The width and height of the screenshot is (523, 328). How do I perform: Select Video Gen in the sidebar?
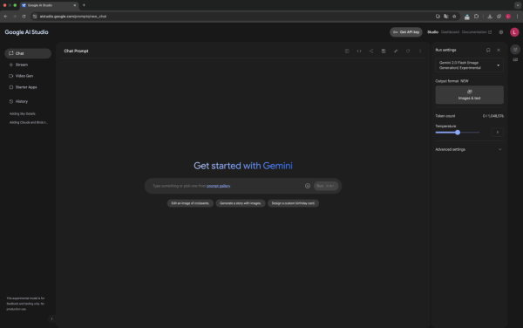point(28,76)
